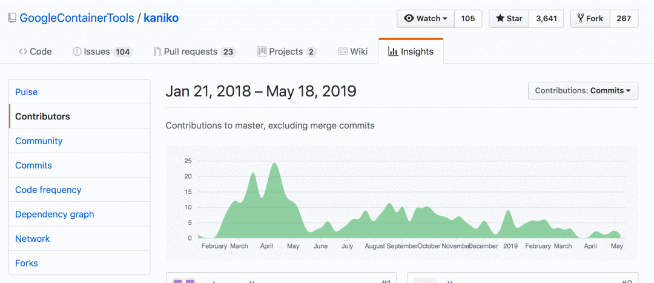Click the 2019 label on chart axis
Image resolution: width=654 pixels, height=283 pixels.
coord(511,246)
